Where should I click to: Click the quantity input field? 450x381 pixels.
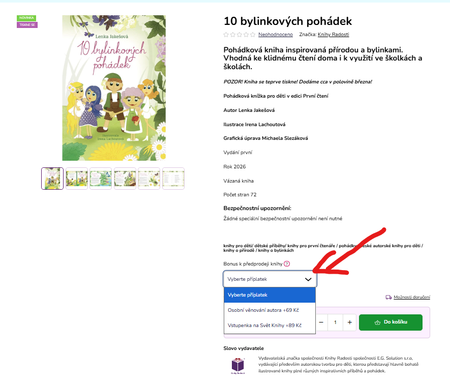click(335, 322)
